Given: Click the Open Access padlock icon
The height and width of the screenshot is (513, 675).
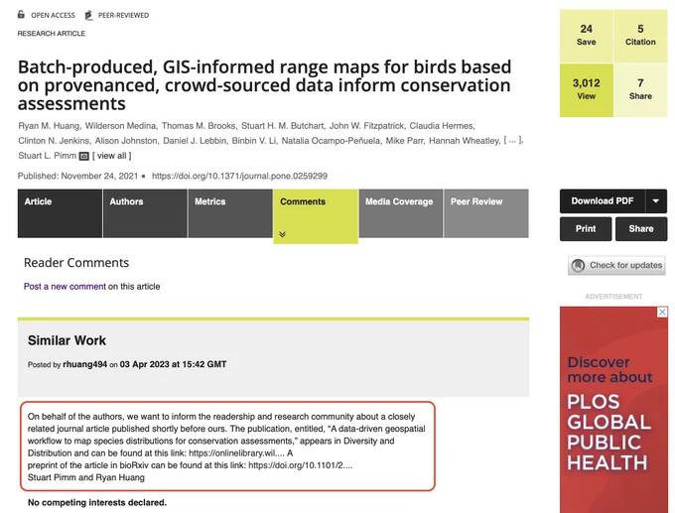Looking at the screenshot, I should tap(21, 15).
